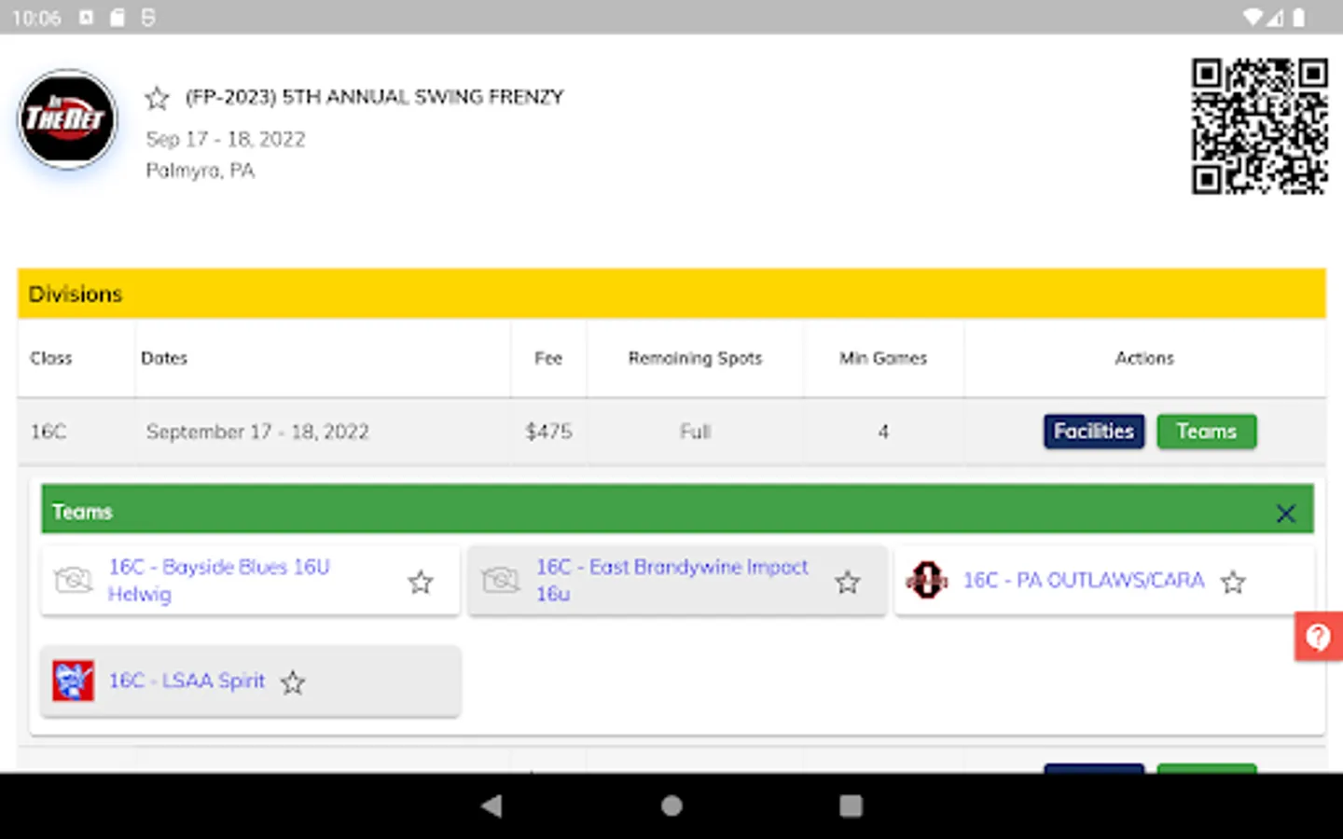This screenshot has width=1343, height=839.
Task: Toggle the favorite star for Bayside Blues 16U
Action: (x=420, y=582)
